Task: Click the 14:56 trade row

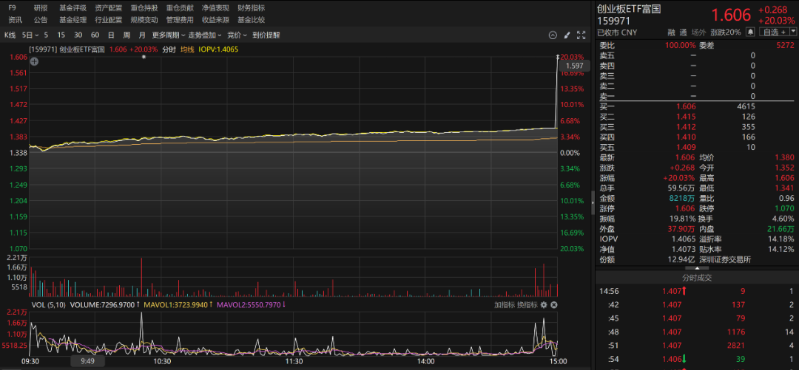Action: [697, 291]
